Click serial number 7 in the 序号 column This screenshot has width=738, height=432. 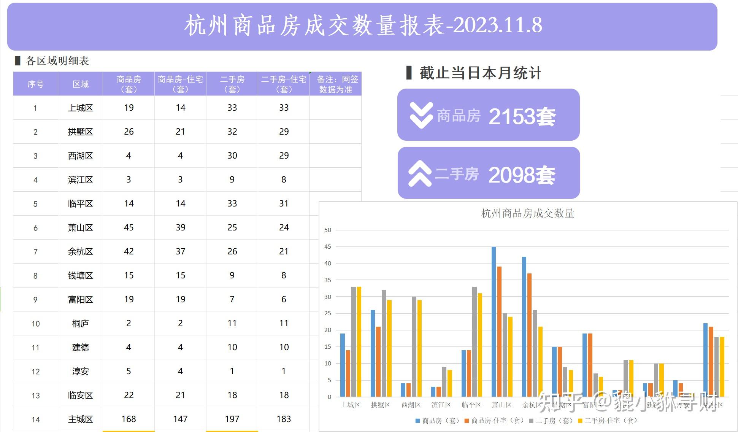36,252
